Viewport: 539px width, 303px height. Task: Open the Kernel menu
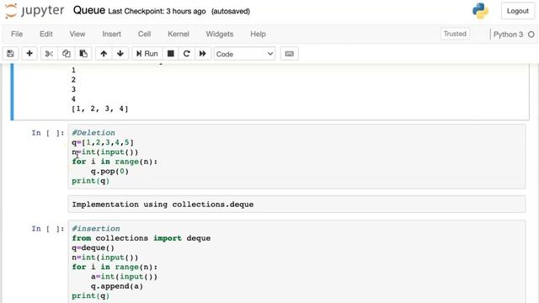(179, 34)
